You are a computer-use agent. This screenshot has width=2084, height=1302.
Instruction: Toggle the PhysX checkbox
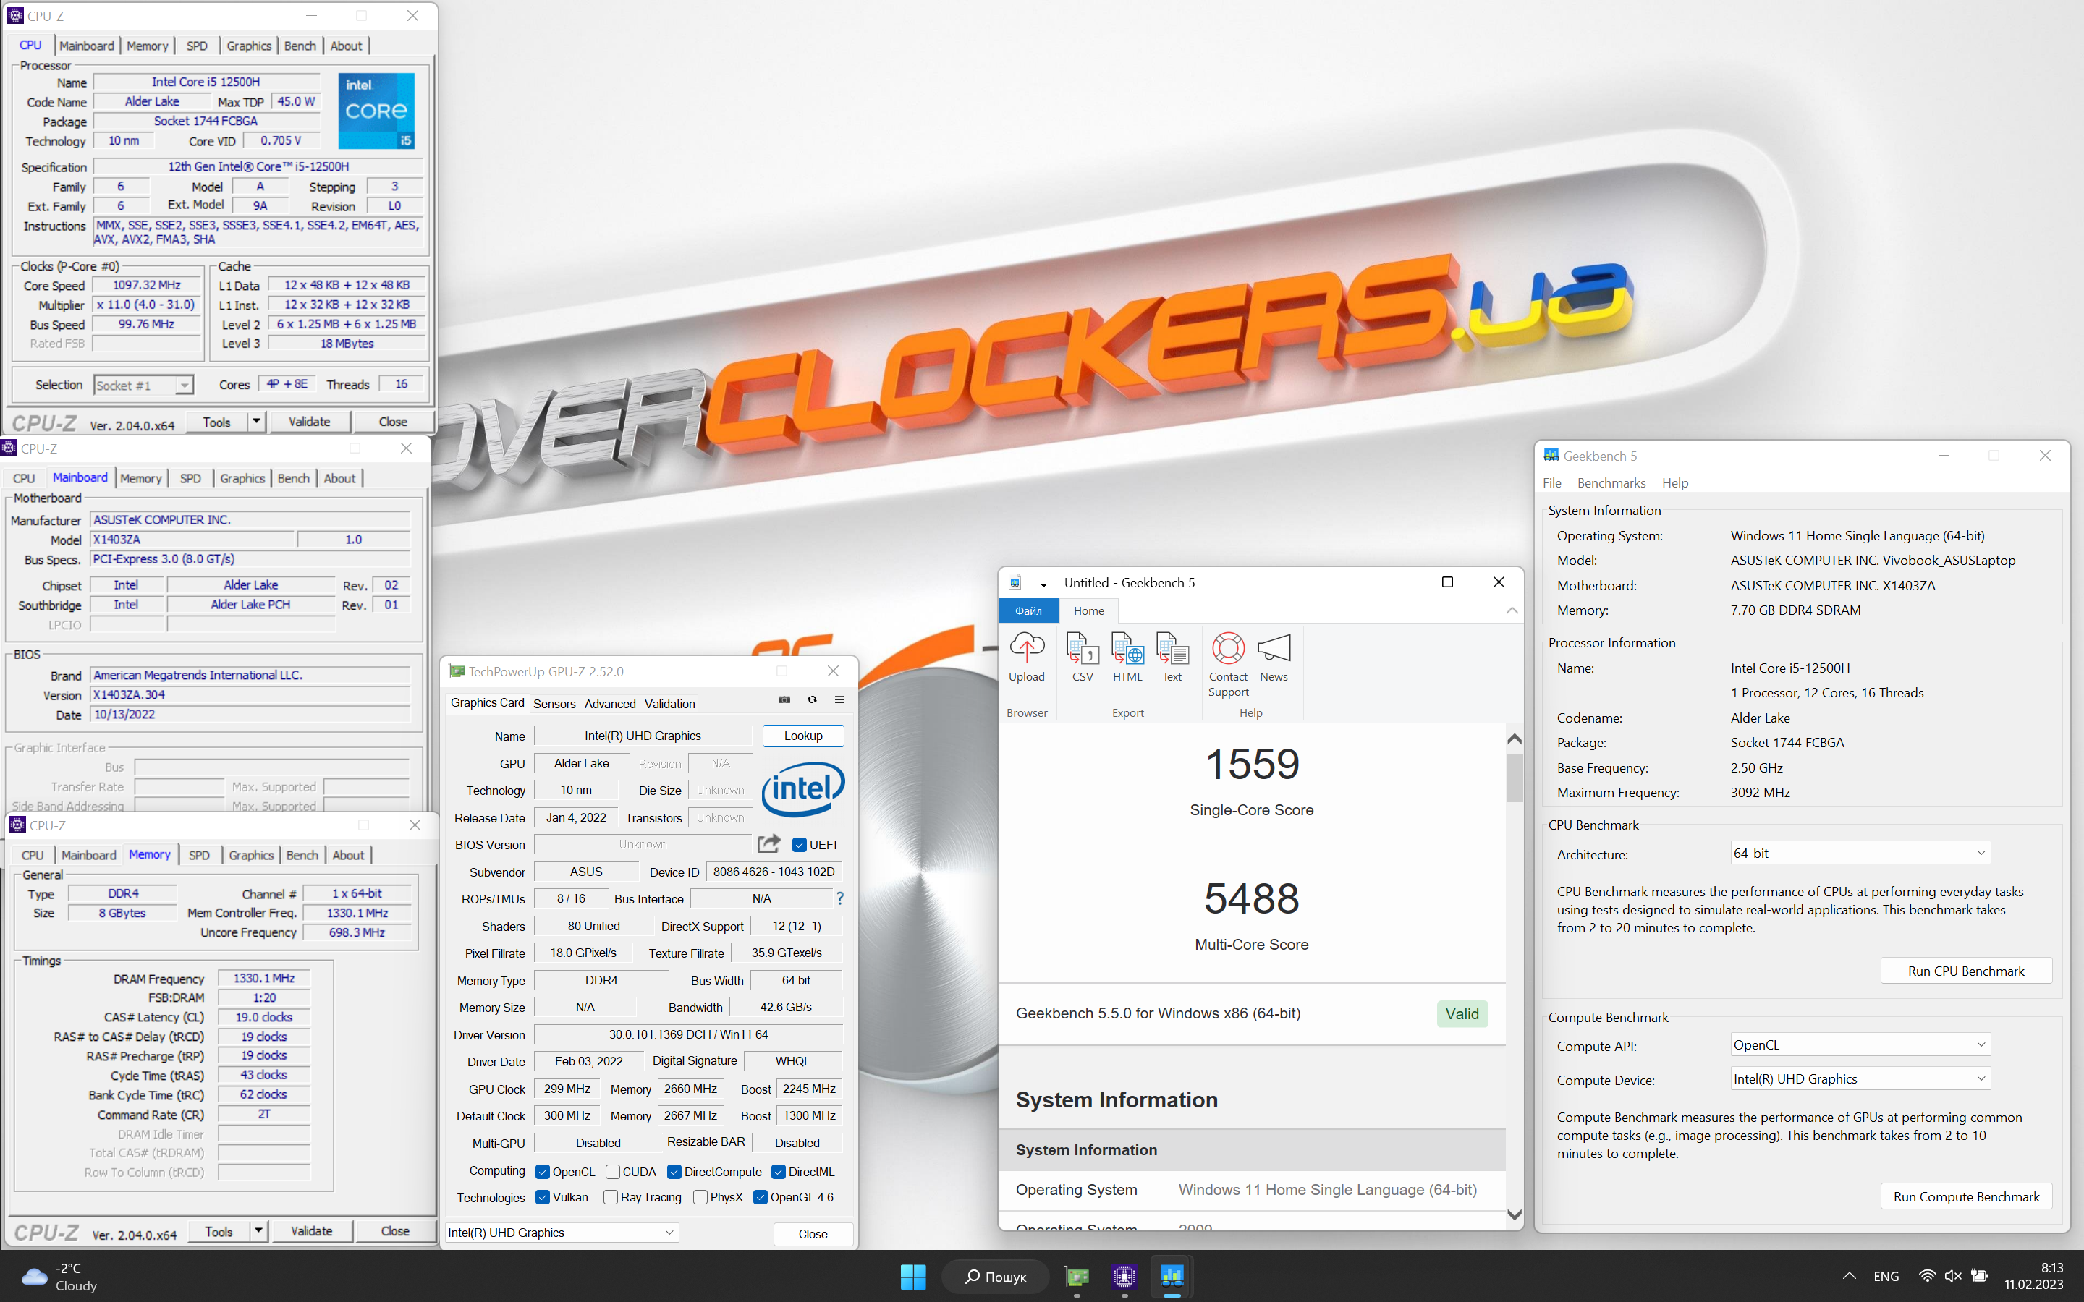click(700, 1197)
